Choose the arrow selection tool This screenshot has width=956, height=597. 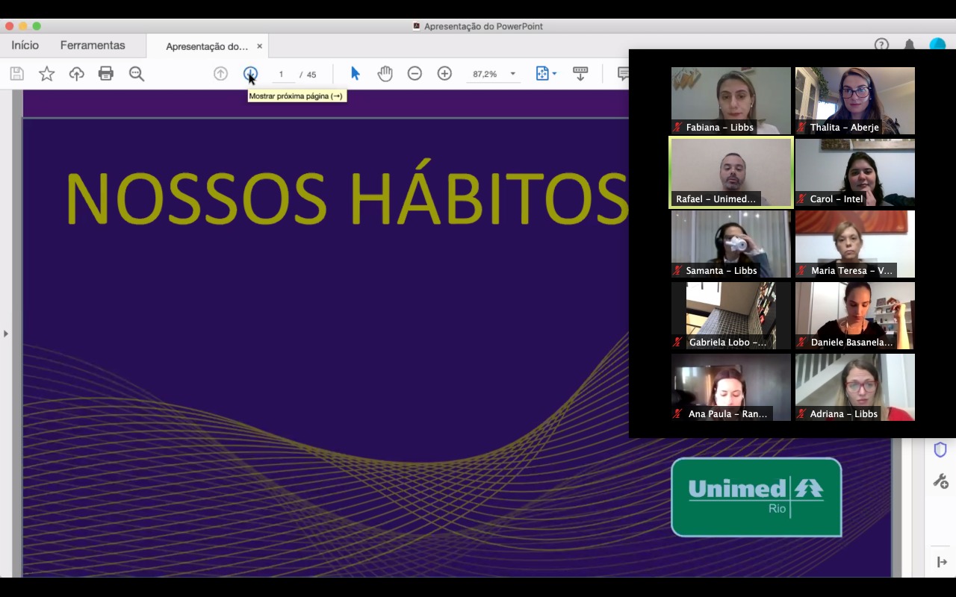[x=355, y=74]
